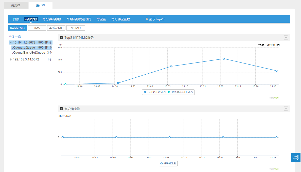Sort by 每分钟流量数

120,19
